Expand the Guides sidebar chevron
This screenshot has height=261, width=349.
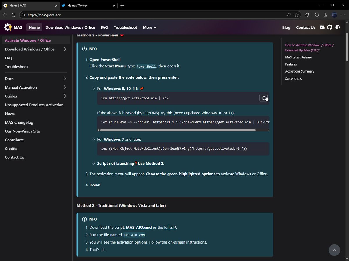point(65,96)
